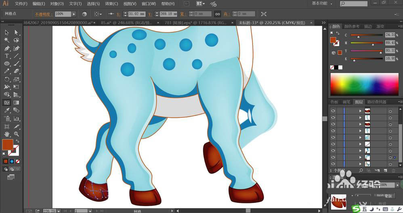403x213 pixels.
Task: Open Adobe Bridge with the Br button
Action: (x=187, y=4)
